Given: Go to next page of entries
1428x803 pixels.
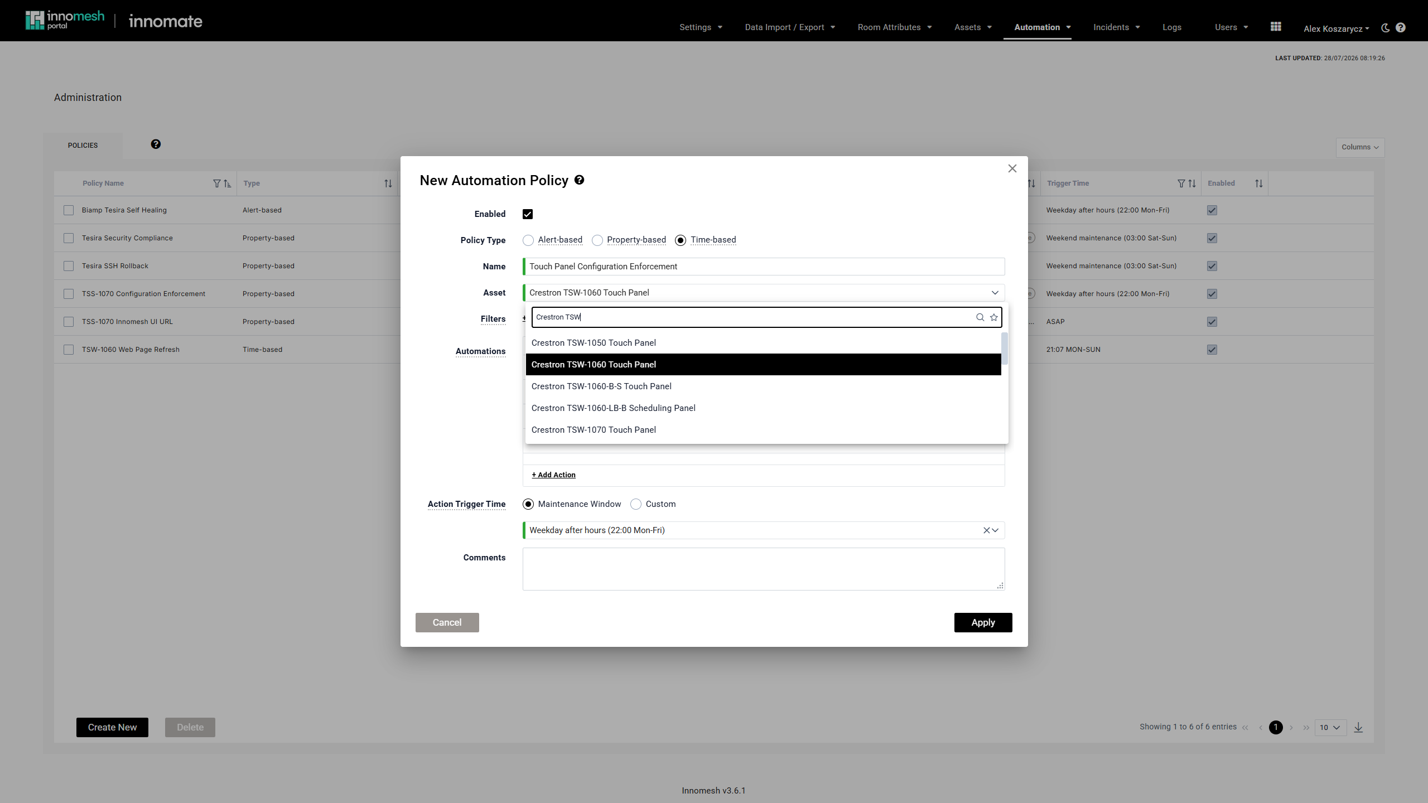Looking at the screenshot, I should pyautogui.click(x=1291, y=728).
